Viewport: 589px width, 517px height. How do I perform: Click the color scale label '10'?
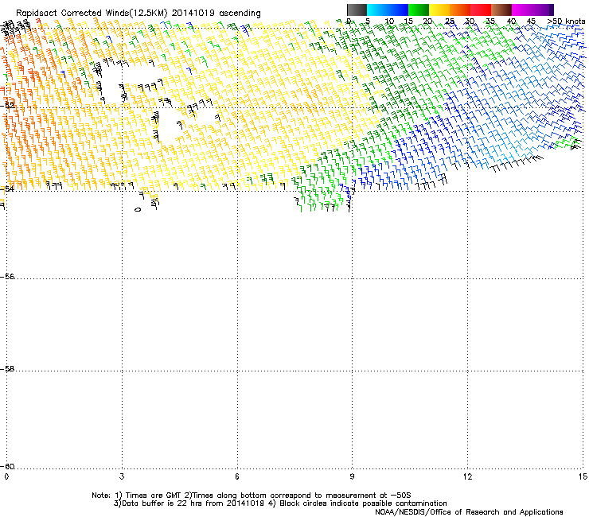(389, 21)
